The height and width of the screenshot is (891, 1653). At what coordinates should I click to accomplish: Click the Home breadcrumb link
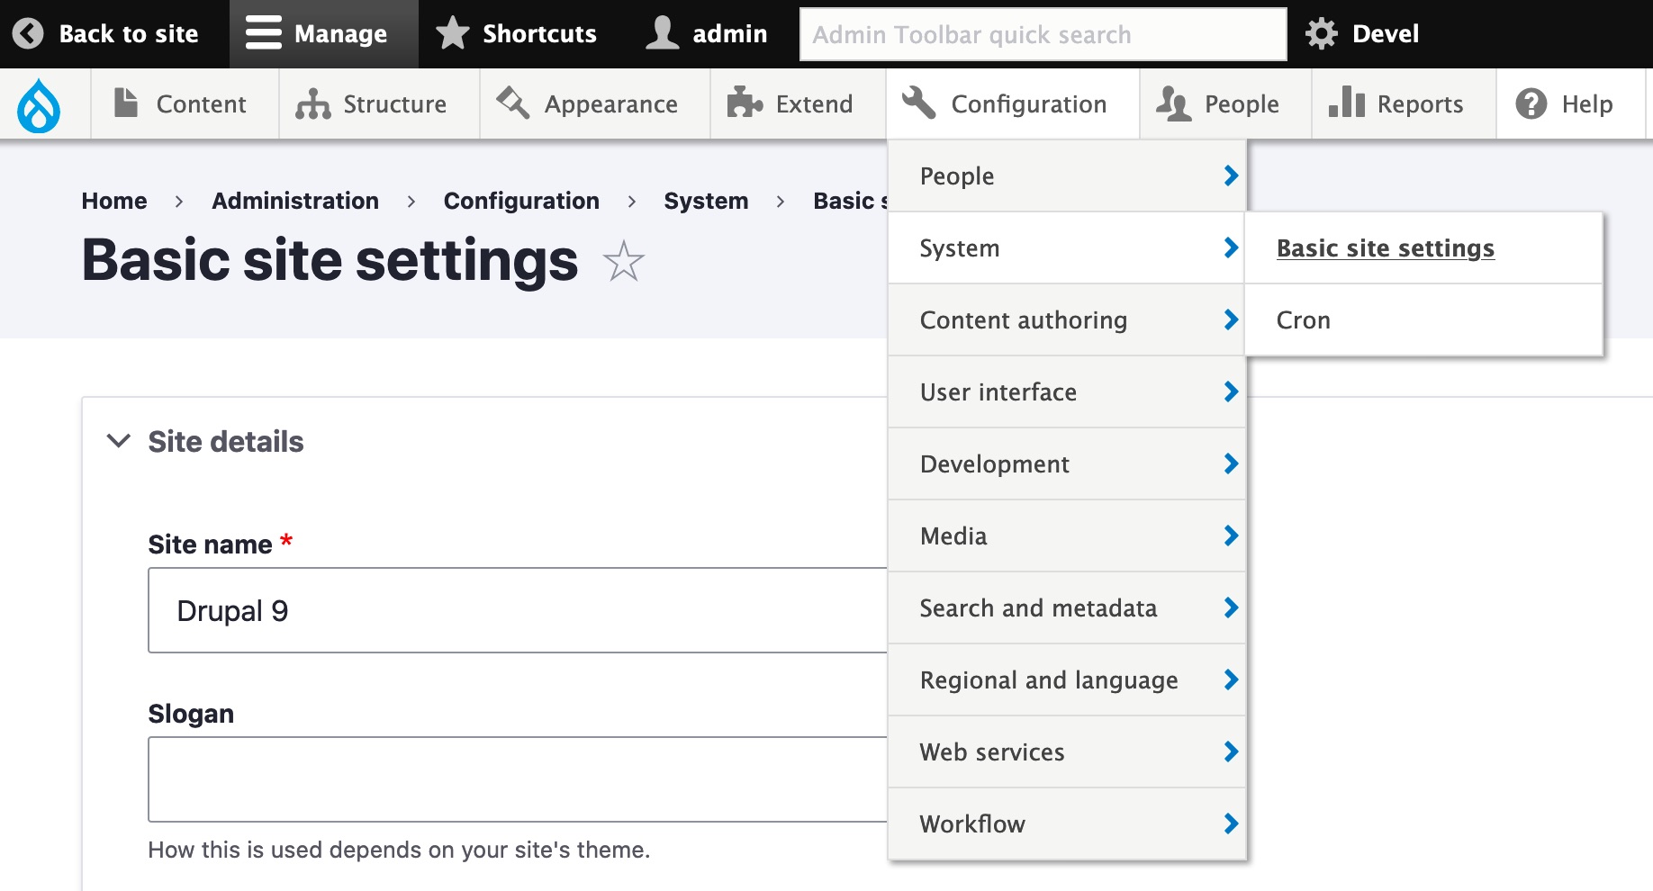point(113,200)
